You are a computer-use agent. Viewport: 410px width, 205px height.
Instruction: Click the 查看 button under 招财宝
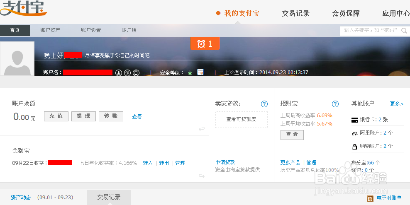click(292, 135)
